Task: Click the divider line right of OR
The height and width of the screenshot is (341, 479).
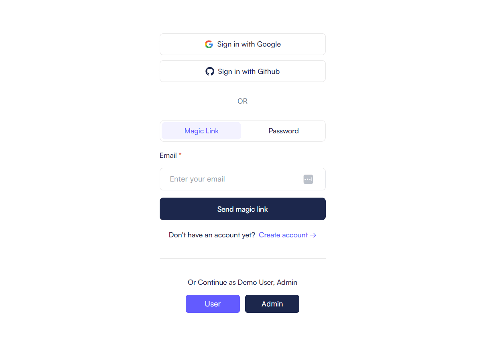Action: coord(289,101)
